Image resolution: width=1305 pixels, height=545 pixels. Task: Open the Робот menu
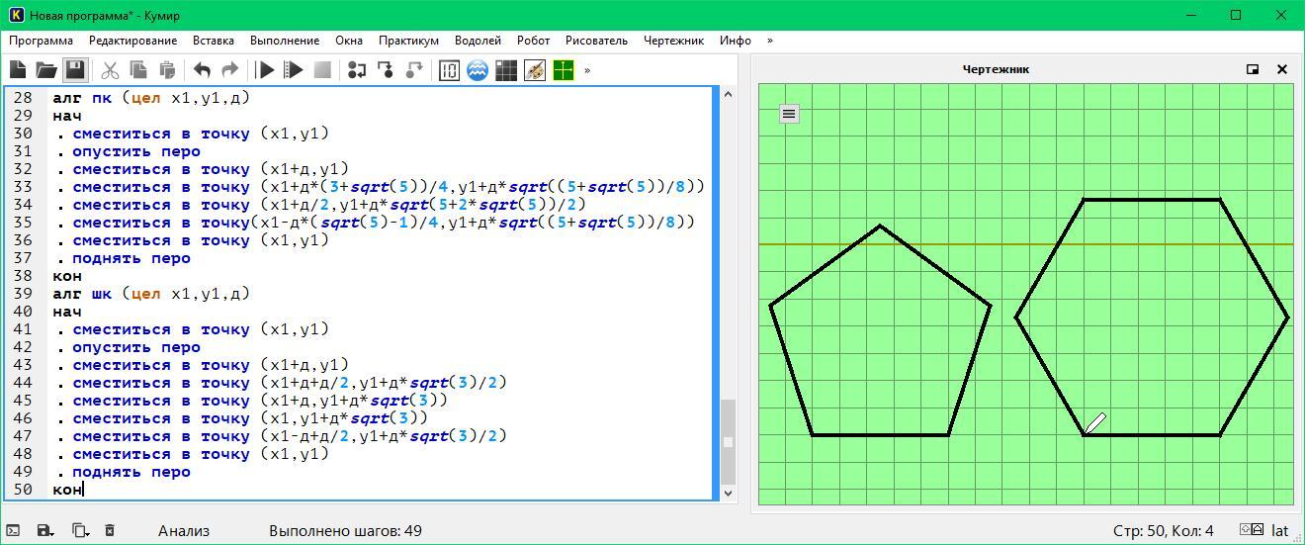pos(533,41)
